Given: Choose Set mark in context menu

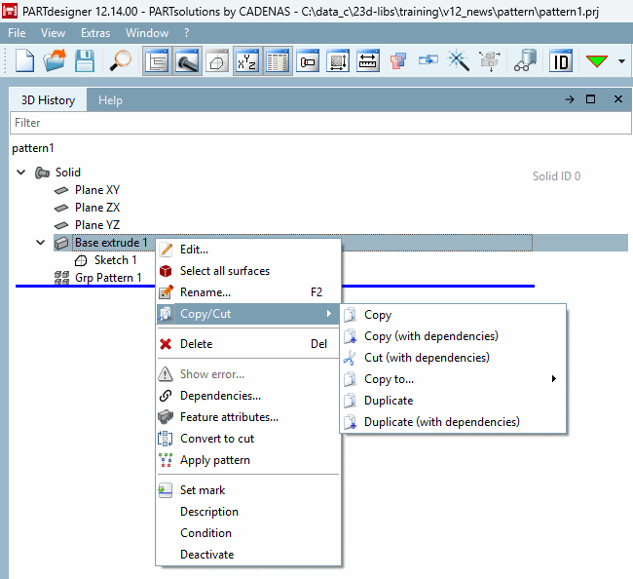Looking at the screenshot, I should (248, 490).
